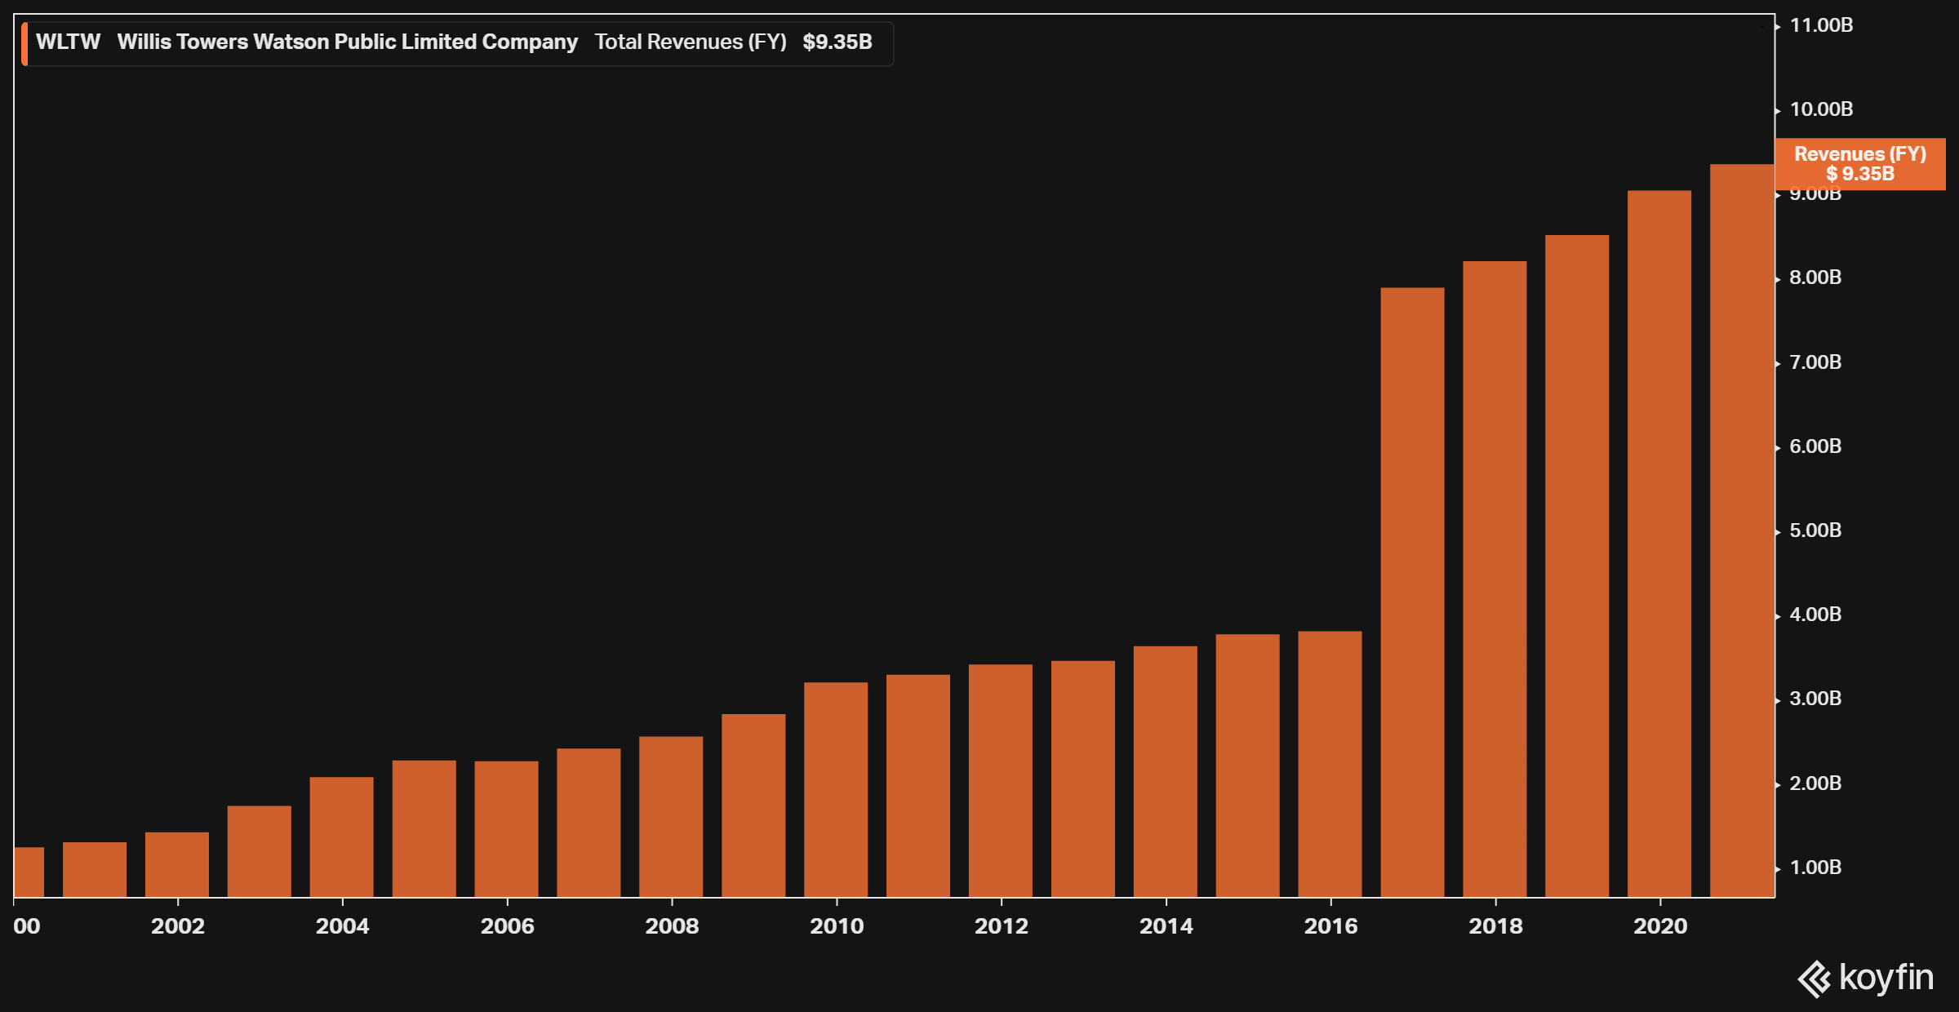1959x1012 pixels.
Task: Click the 2008 x-axis label
Action: click(x=673, y=926)
